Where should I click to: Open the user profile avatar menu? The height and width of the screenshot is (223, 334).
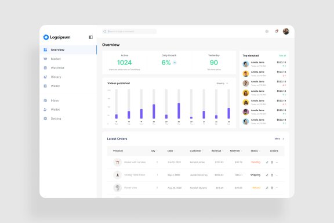[x=286, y=31]
